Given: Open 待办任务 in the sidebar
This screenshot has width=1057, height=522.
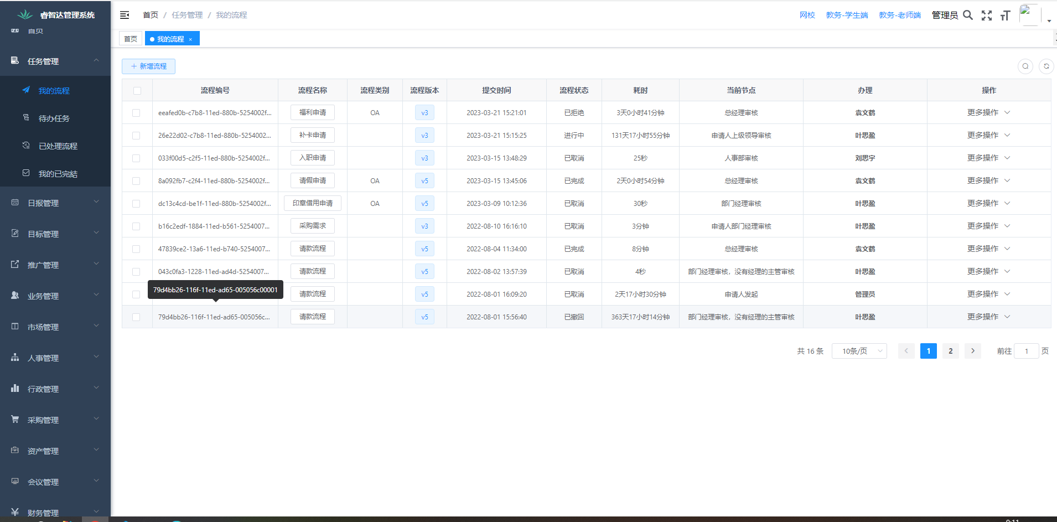Looking at the screenshot, I should tap(55, 118).
